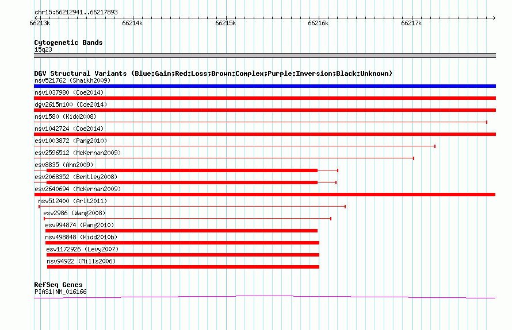Click the 66216k ruler tick label
This screenshot has width=512, height=330.
tap(318, 23)
